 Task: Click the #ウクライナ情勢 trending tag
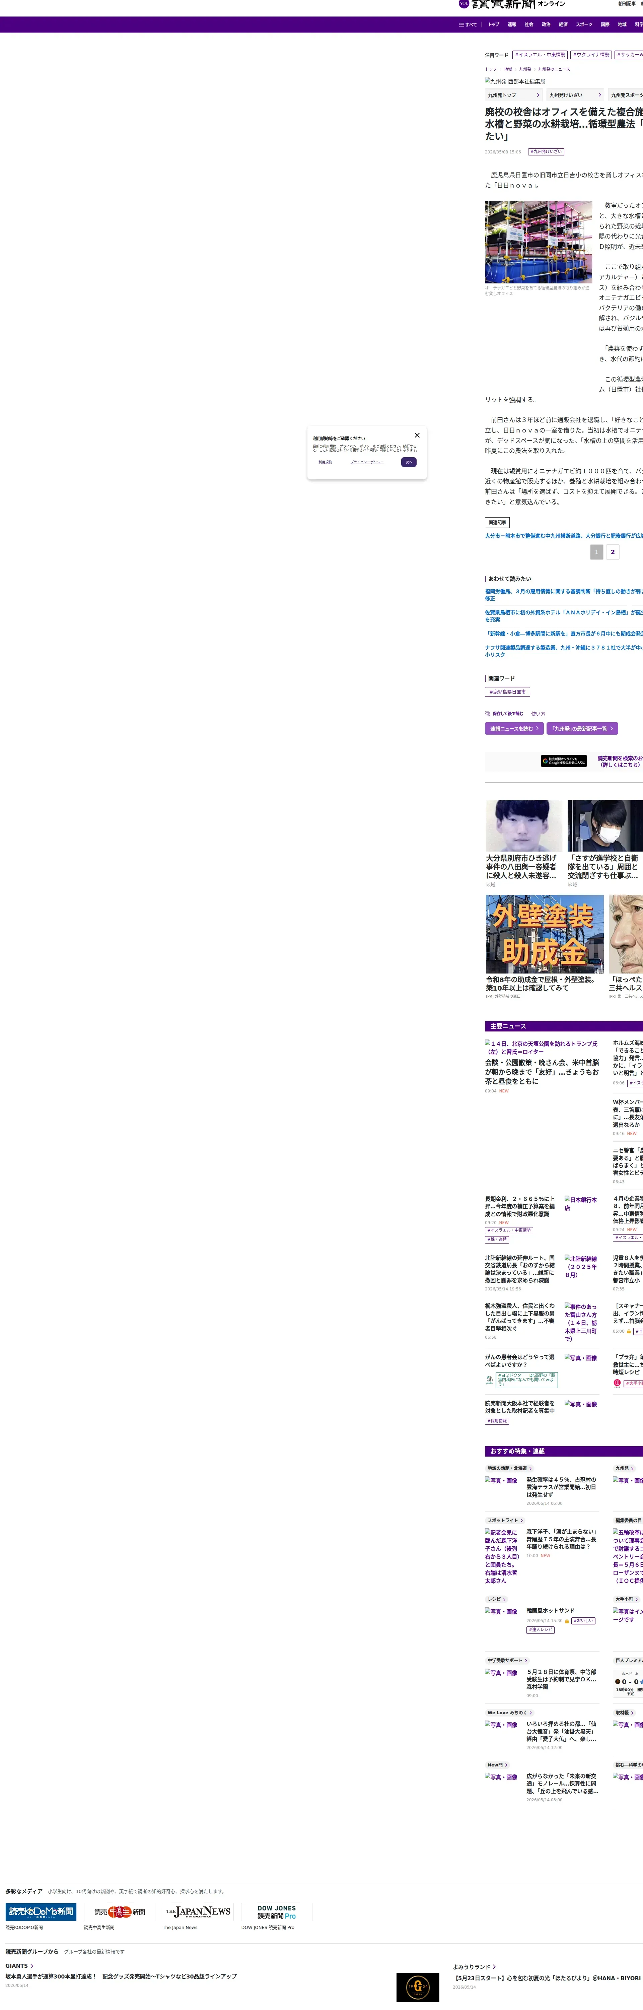pyautogui.click(x=591, y=55)
